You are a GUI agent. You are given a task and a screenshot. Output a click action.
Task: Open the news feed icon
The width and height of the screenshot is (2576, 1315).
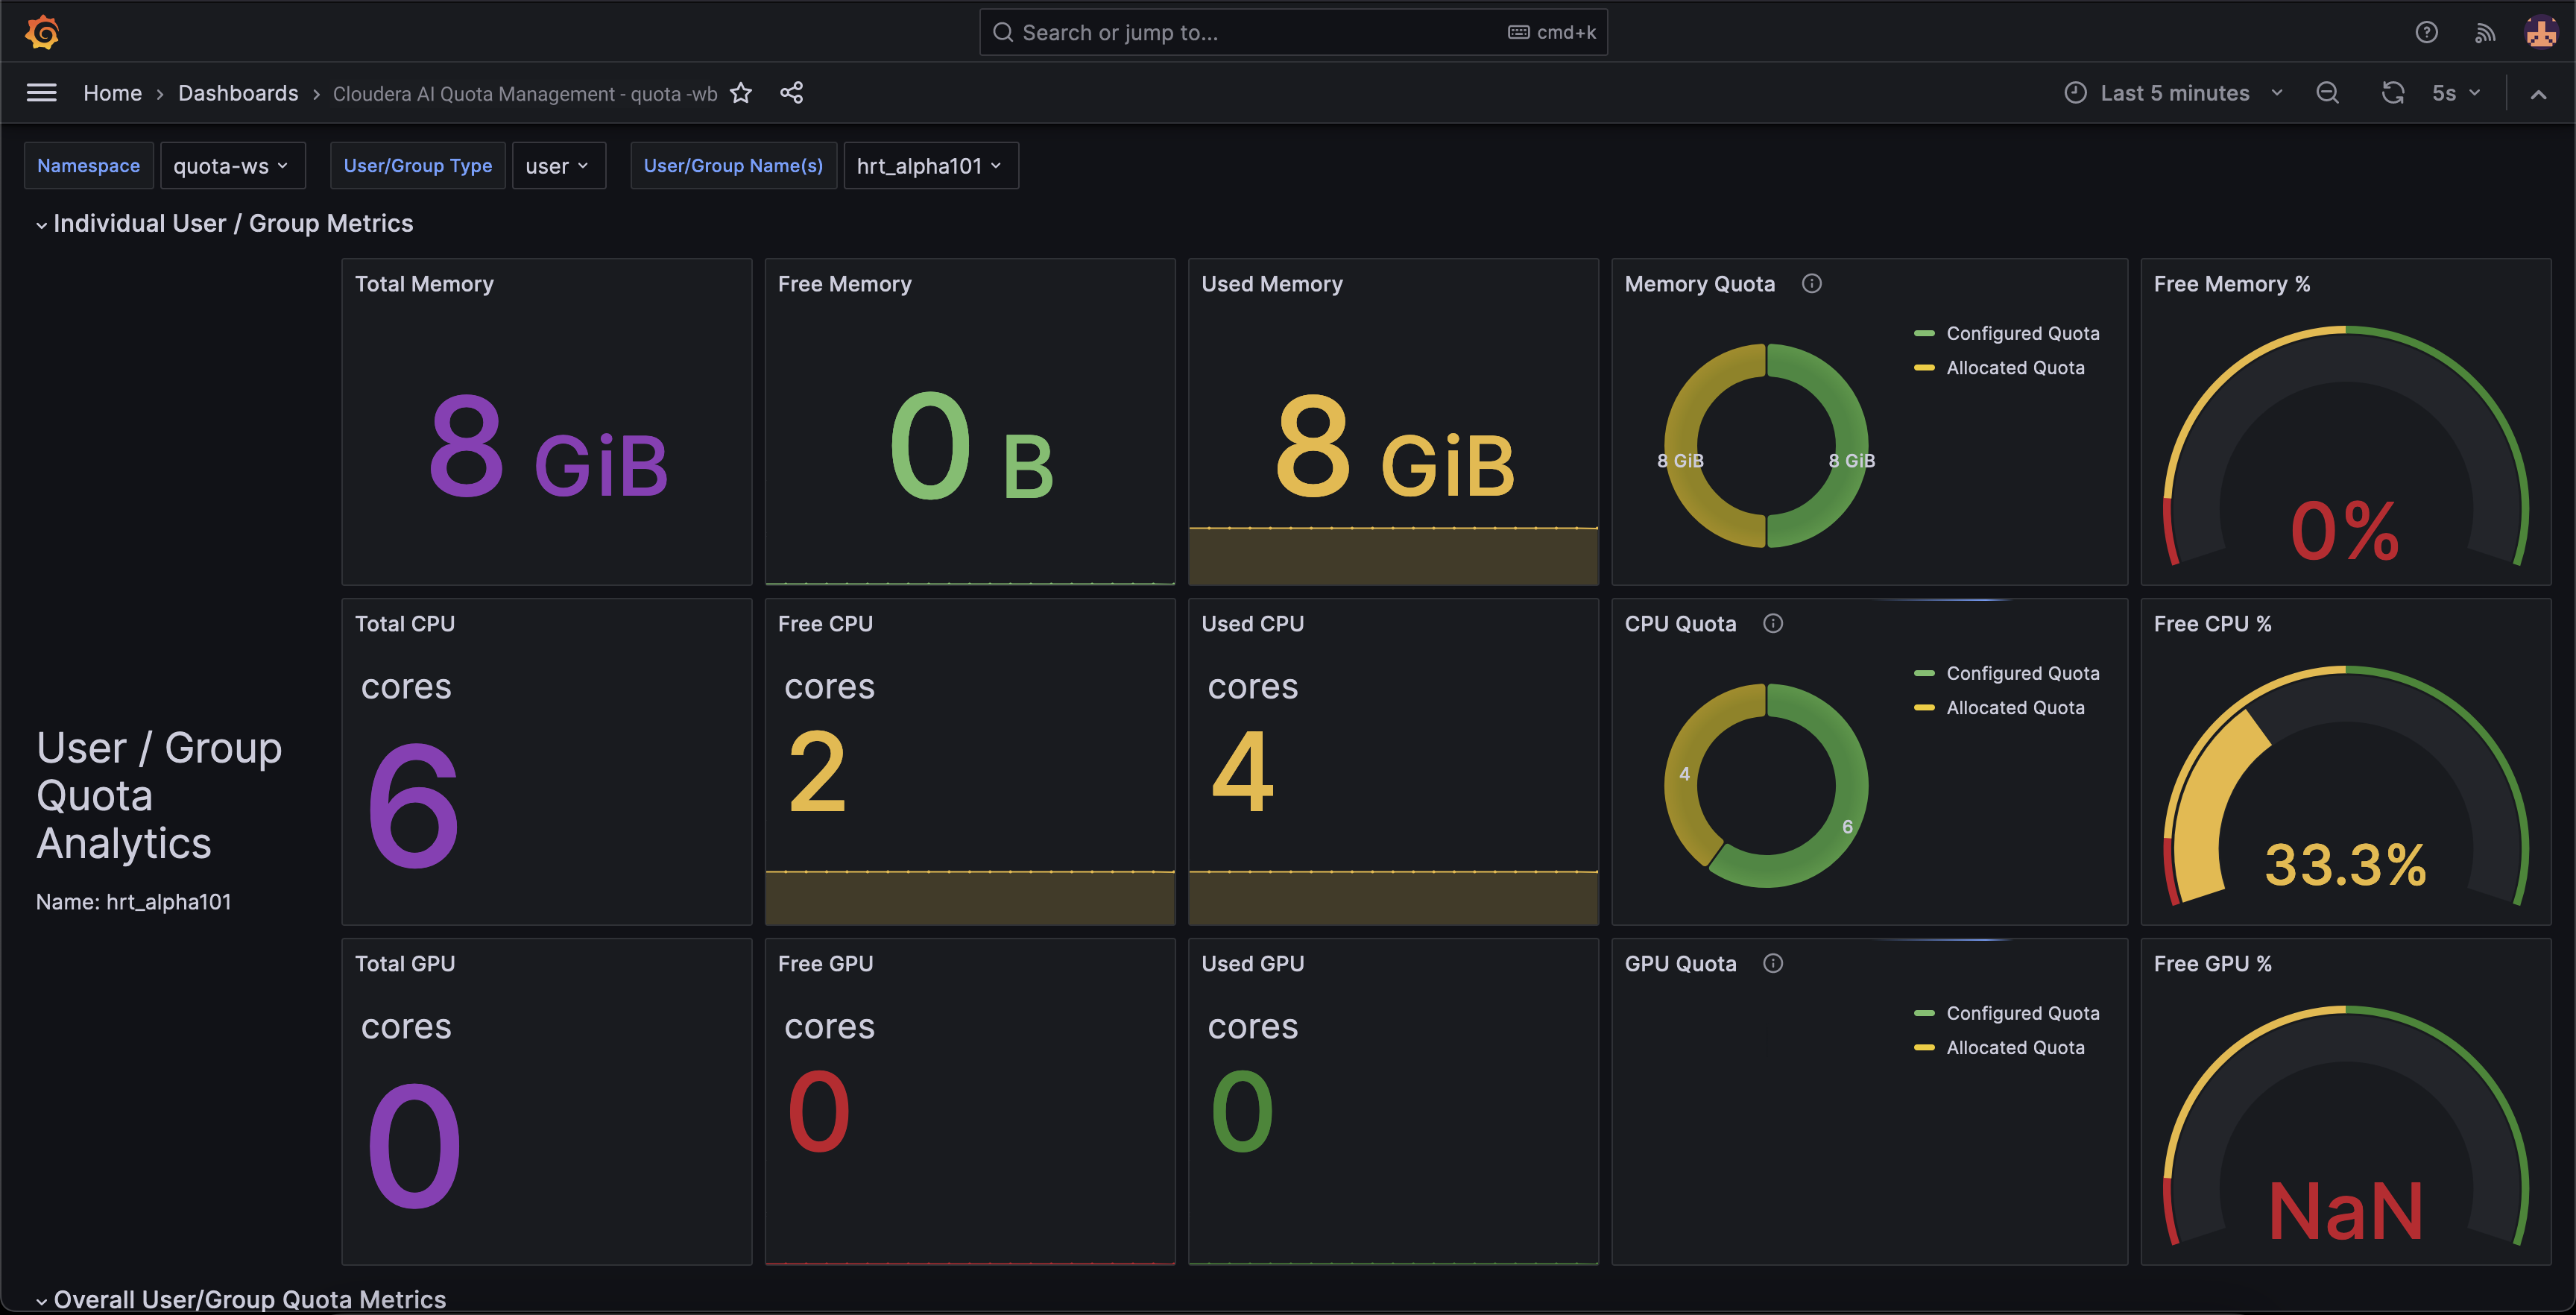(x=2484, y=33)
